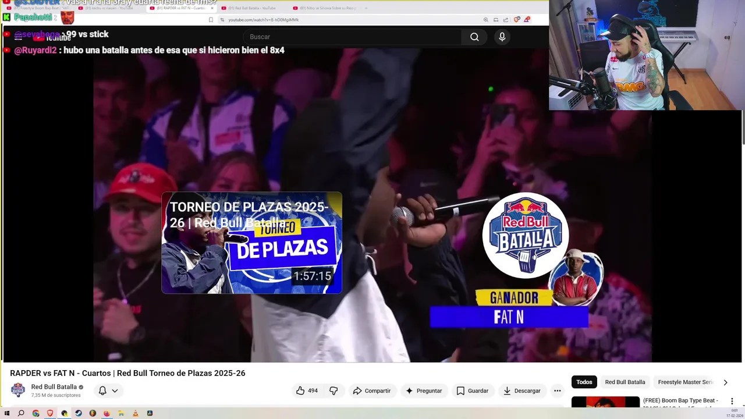Image resolution: width=745 pixels, height=419 pixels.
Task: Bookmark the page with the bookmark icon
Action: (x=211, y=20)
